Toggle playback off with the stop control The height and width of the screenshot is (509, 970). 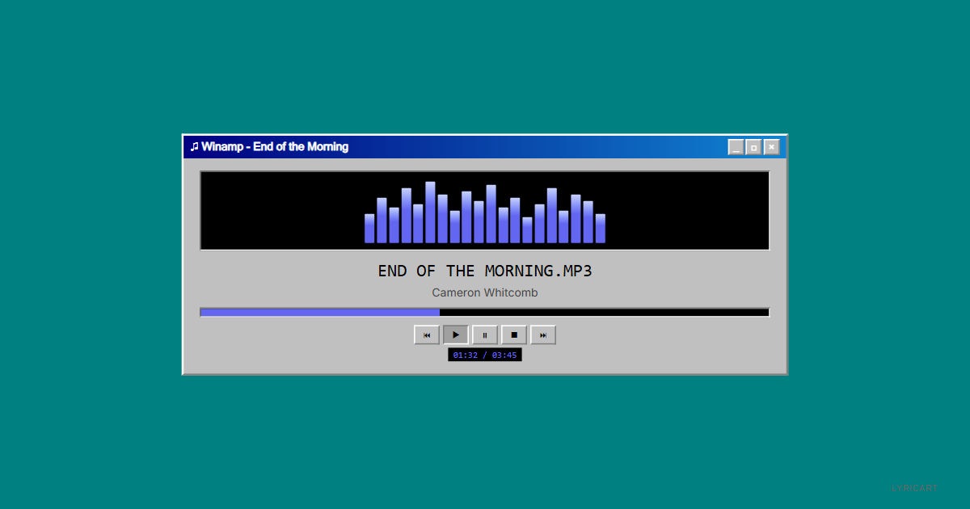click(513, 334)
